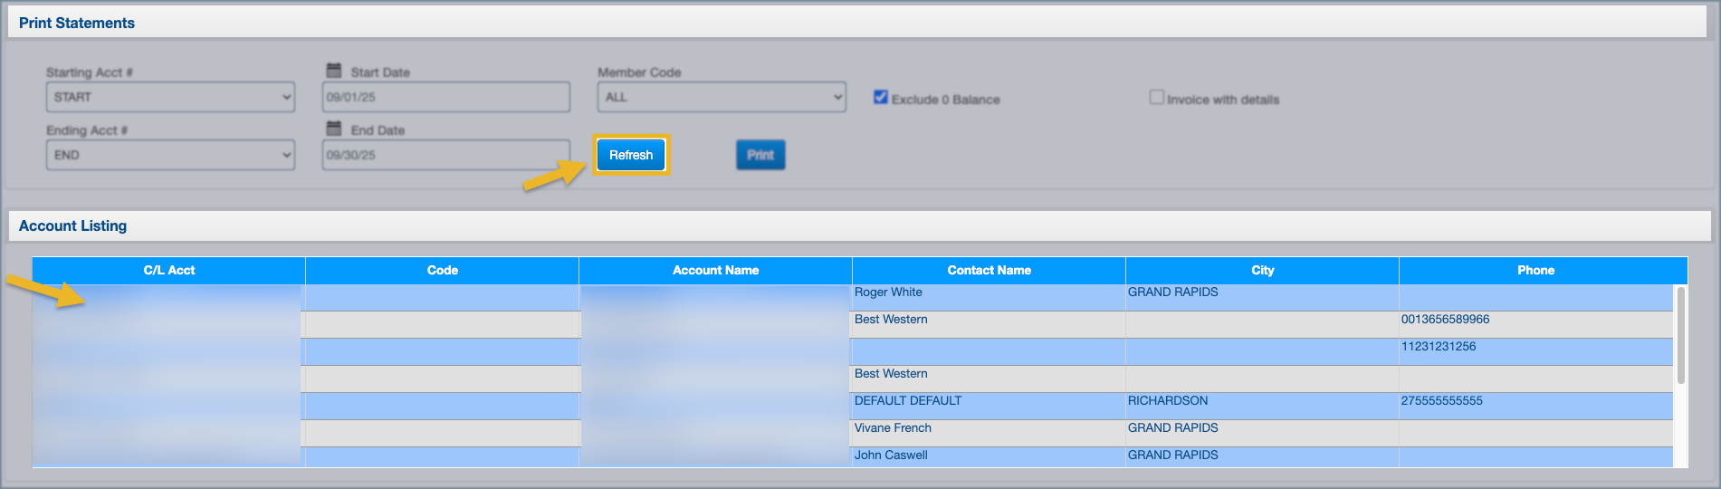Click the Code column header
The width and height of the screenshot is (1721, 489).
coord(442,270)
